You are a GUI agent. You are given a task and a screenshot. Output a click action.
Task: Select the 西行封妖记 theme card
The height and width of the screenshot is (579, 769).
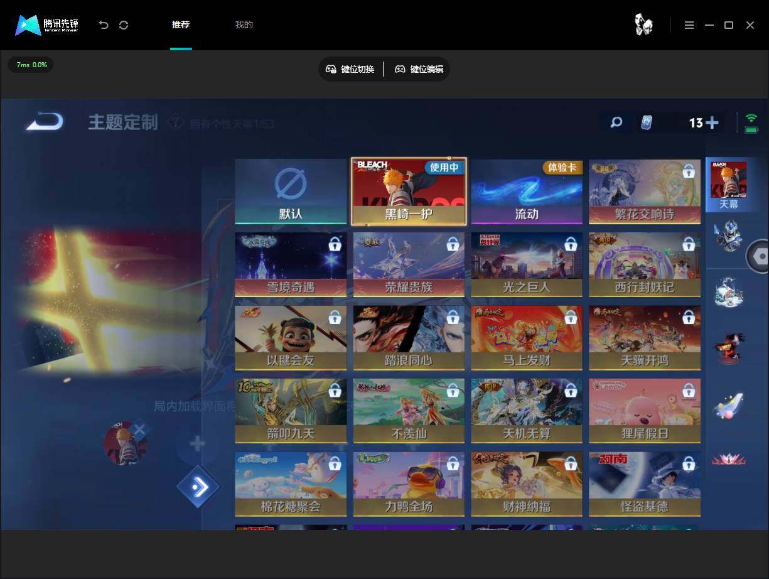coord(645,264)
